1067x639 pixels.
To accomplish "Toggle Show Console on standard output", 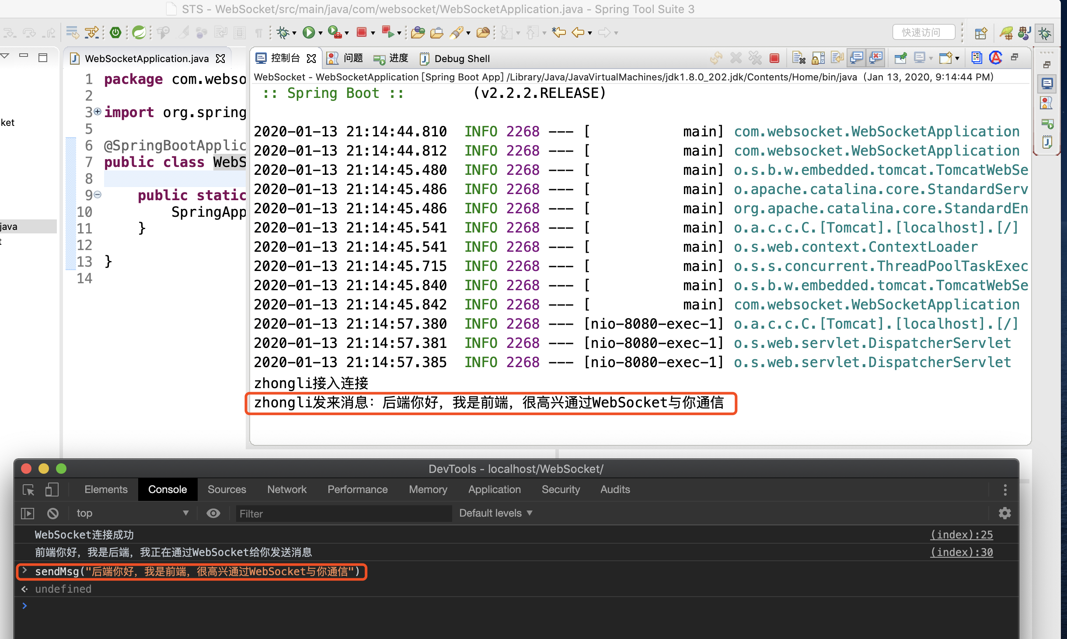I will [x=857, y=58].
